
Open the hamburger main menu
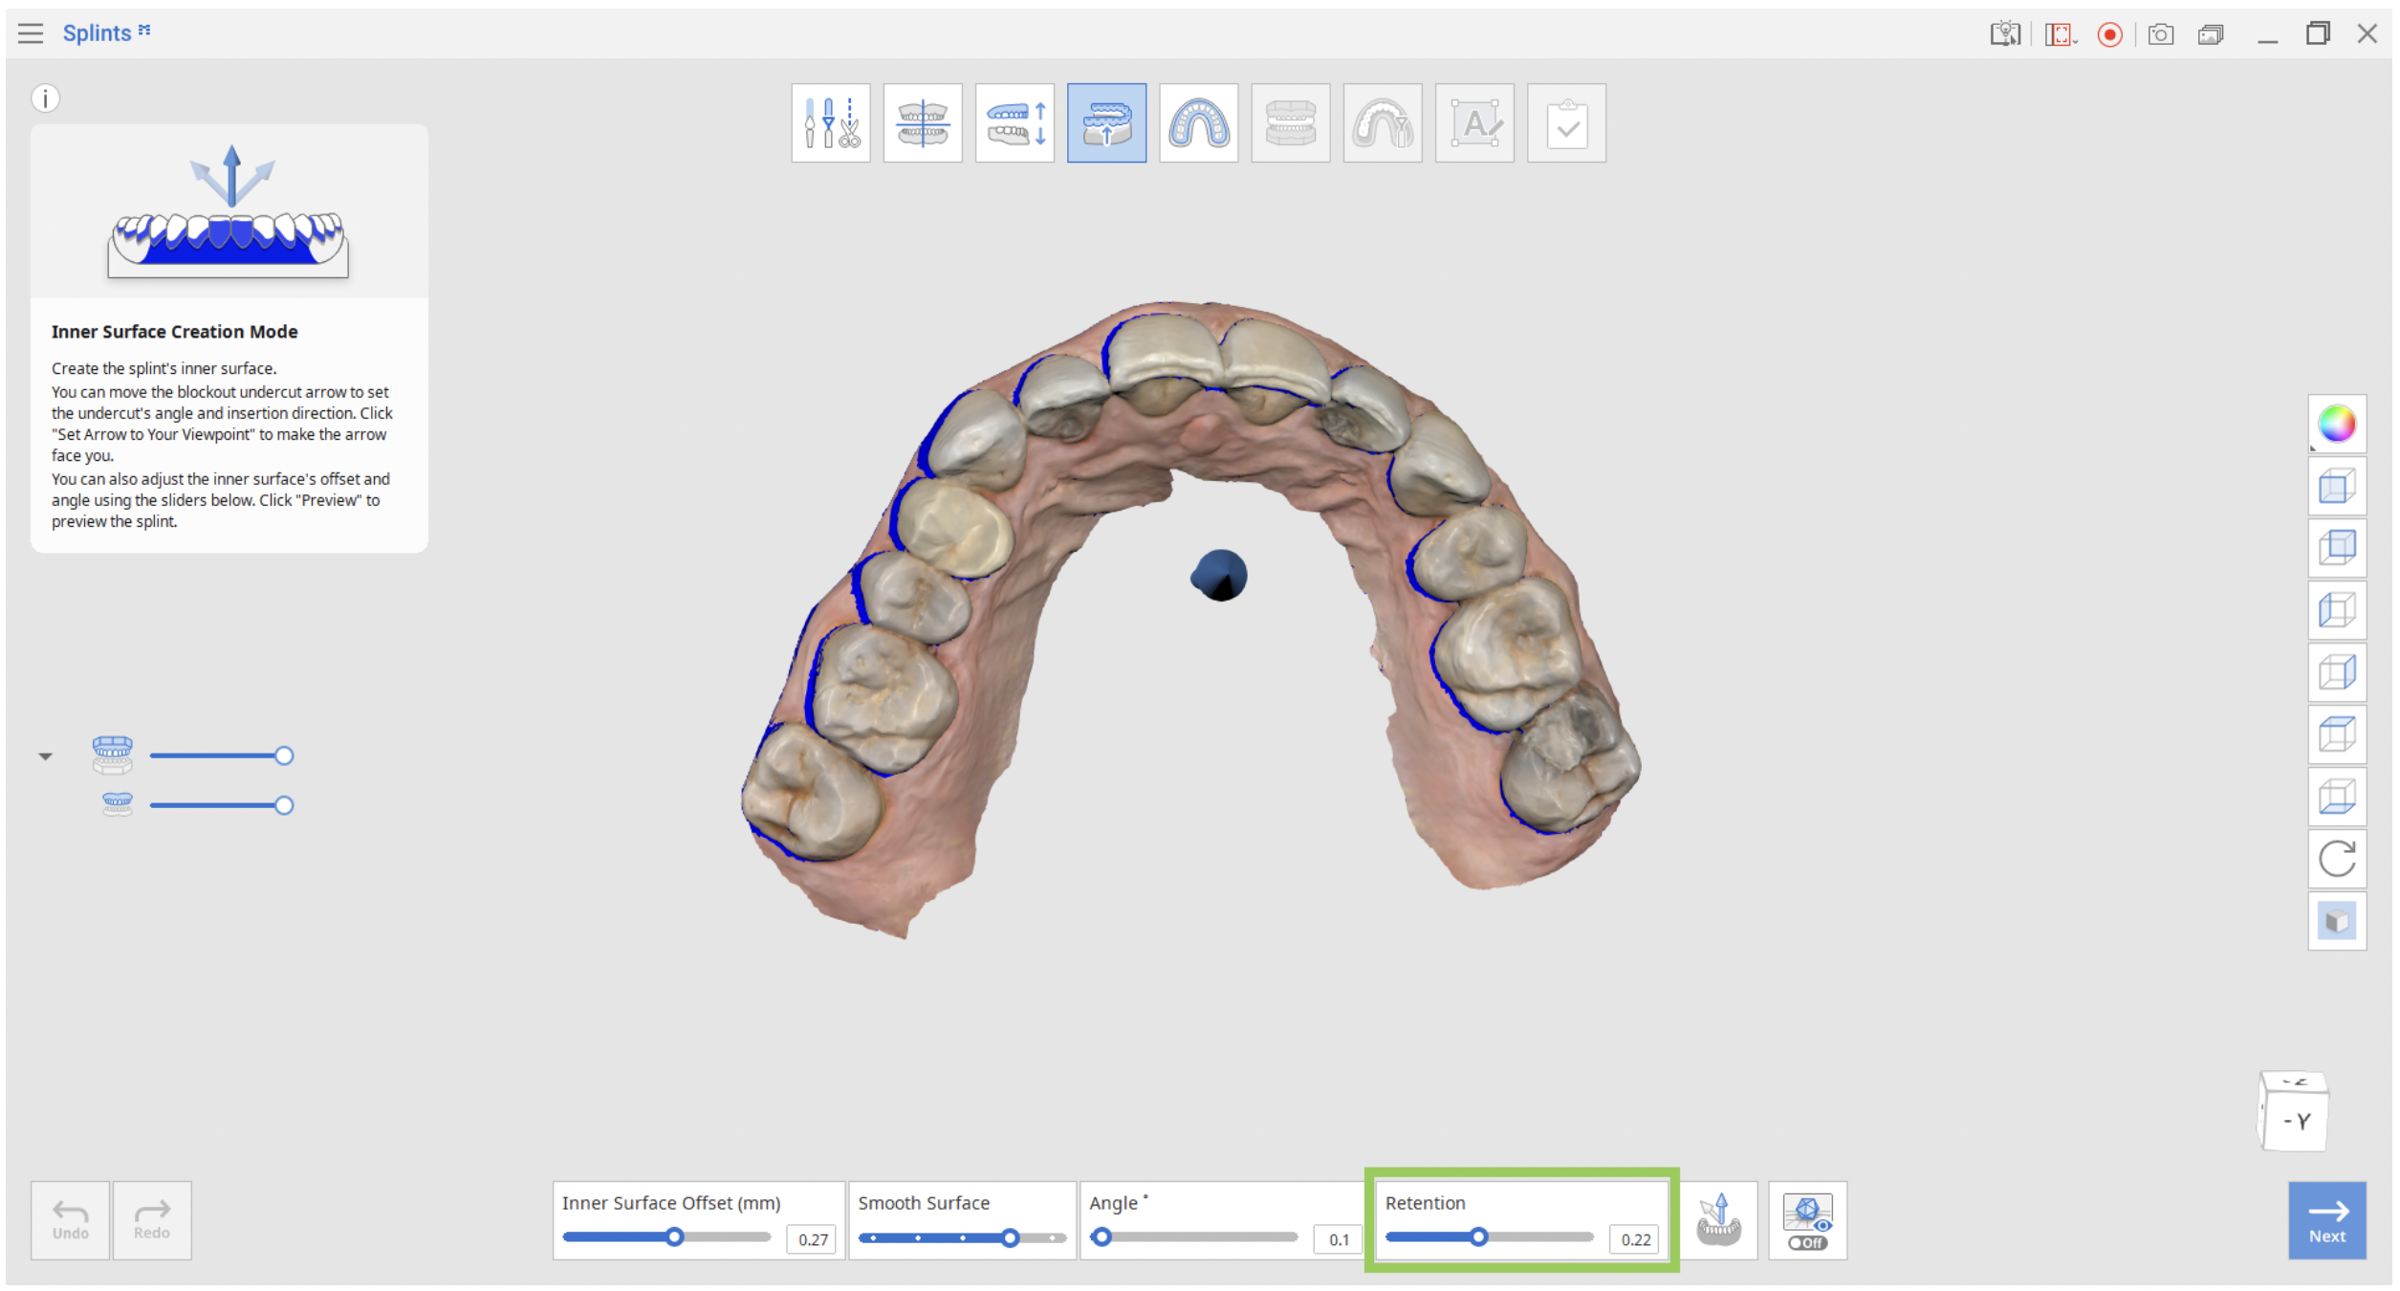point(31,33)
